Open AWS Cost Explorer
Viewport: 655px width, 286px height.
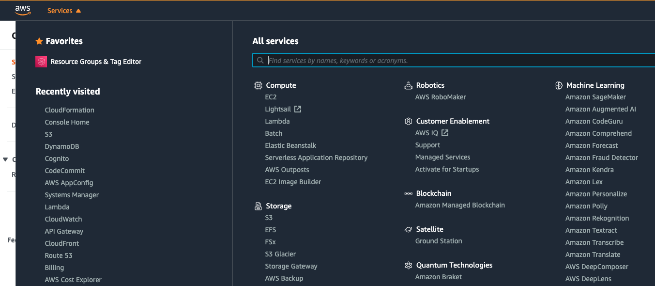tap(73, 280)
